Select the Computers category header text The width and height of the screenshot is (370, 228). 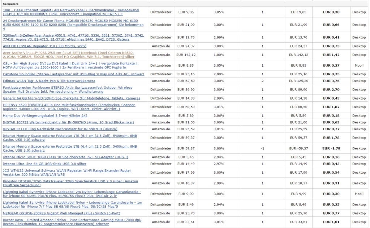pos(10,4)
